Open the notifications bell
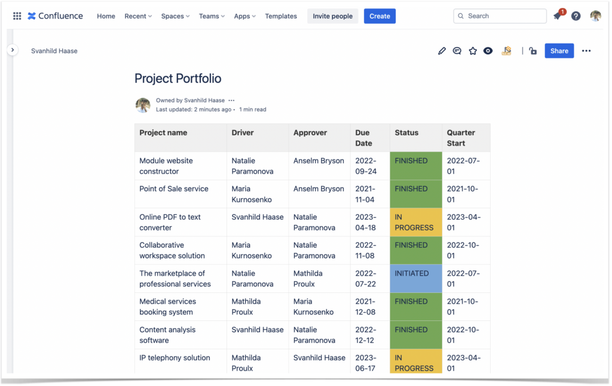This screenshot has width=612, height=386. point(558,16)
